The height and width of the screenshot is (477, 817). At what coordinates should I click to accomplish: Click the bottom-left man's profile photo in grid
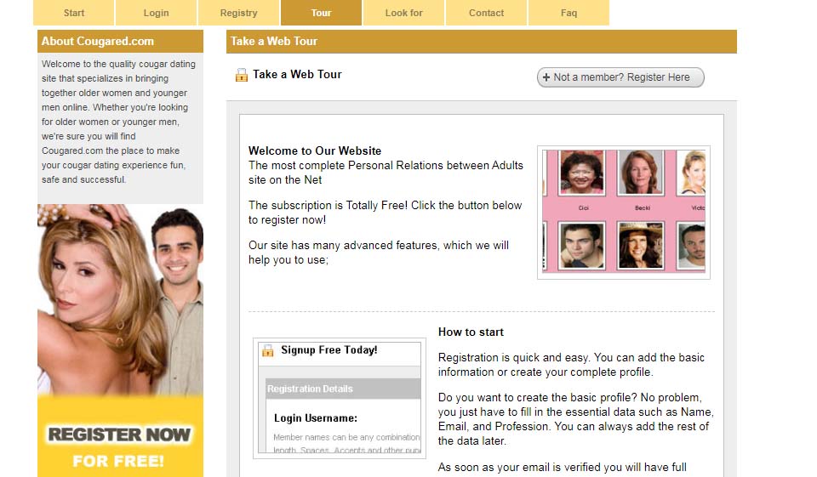pyautogui.click(x=583, y=245)
